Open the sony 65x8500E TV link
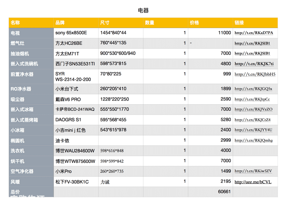The height and width of the screenshot is (207, 289). (253, 33)
